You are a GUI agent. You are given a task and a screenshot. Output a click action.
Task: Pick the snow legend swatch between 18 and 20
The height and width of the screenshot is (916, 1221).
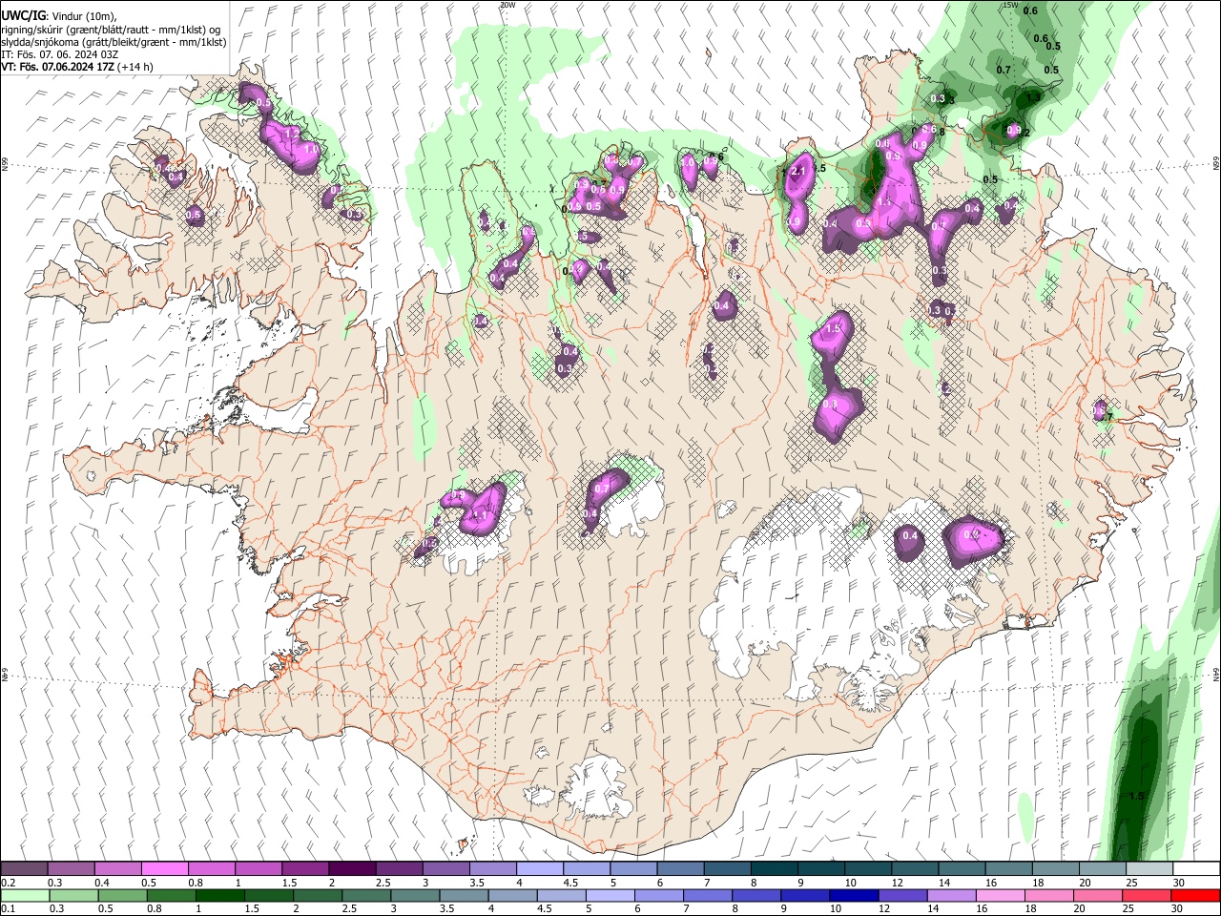[x=1056, y=868]
